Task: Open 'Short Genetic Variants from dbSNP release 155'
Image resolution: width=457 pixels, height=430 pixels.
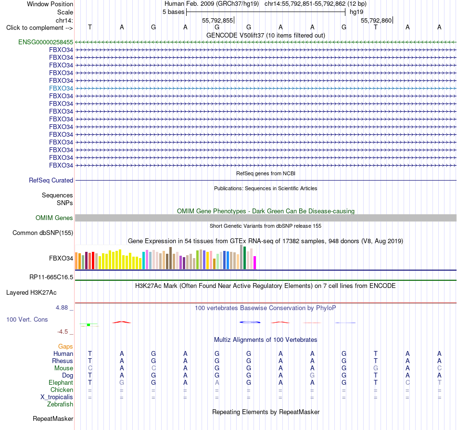Action: click(266, 226)
